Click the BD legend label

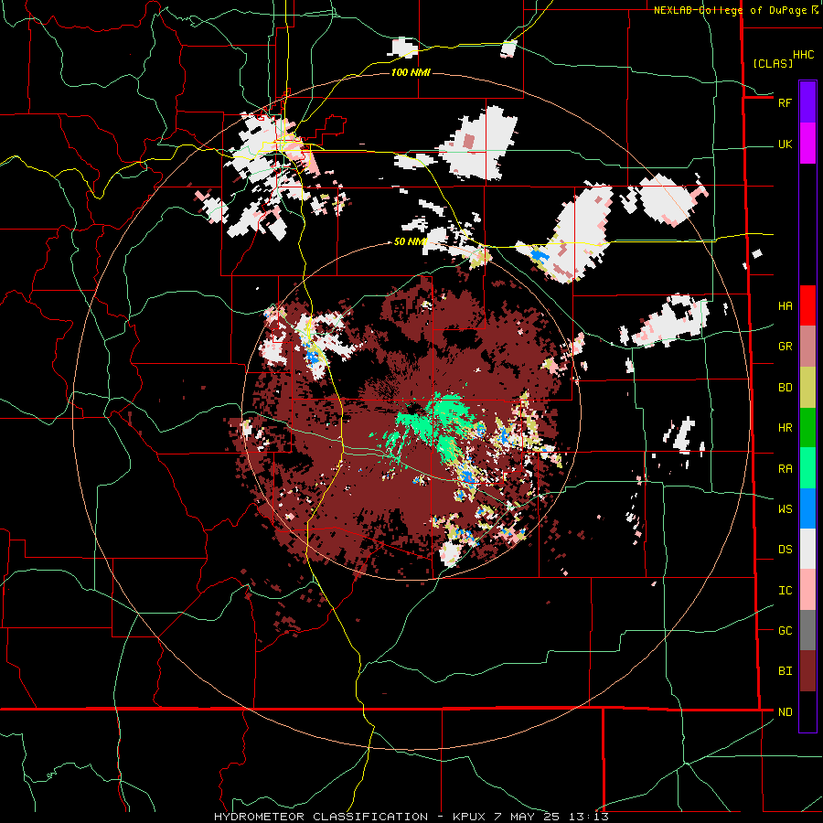(785, 388)
